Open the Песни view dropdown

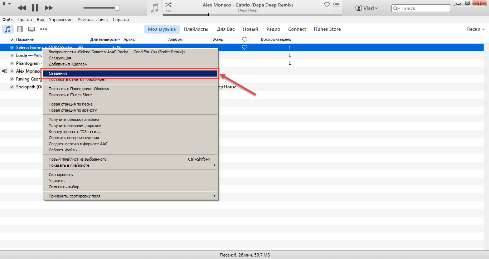(475, 29)
